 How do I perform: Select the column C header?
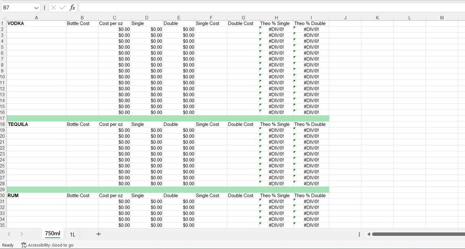(115, 18)
